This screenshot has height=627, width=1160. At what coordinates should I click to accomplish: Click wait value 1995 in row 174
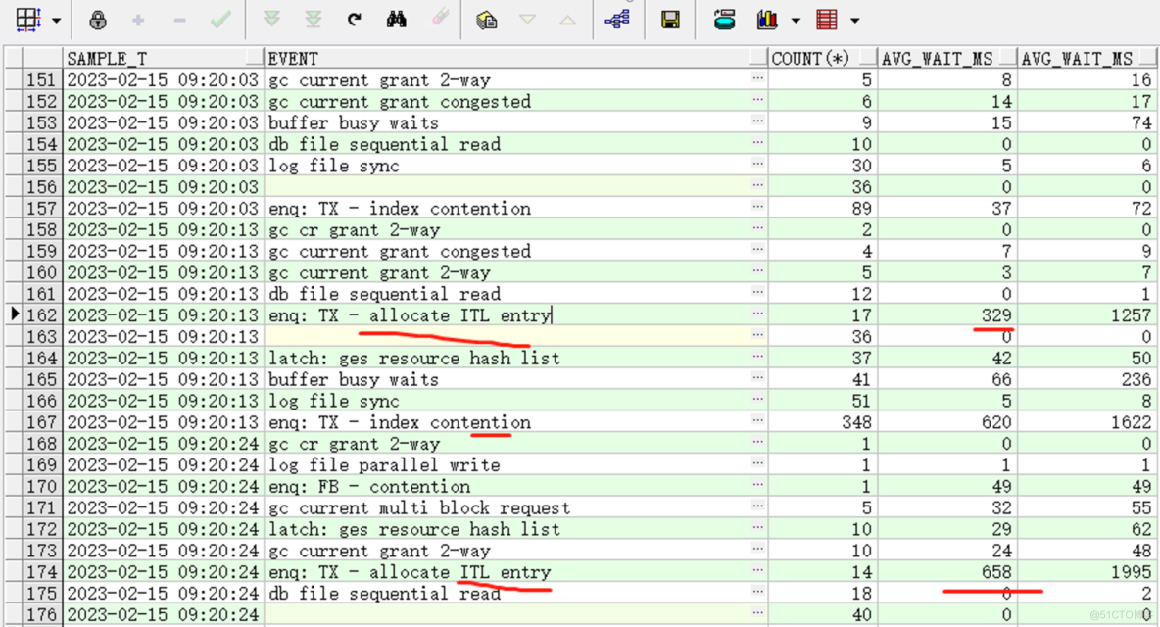click(x=1132, y=571)
